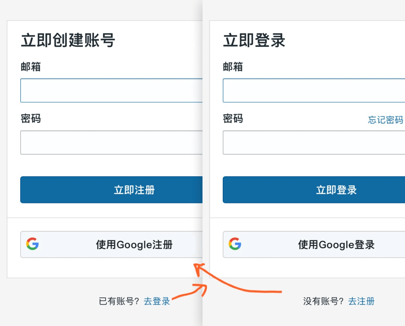
Task: Follow the 去注册 link
Action: (361, 301)
